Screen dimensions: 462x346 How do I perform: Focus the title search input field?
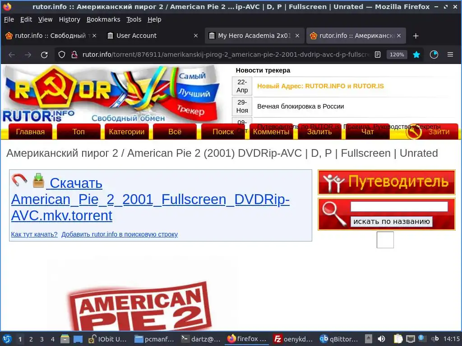pyautogui.click(x=399, y=206)
